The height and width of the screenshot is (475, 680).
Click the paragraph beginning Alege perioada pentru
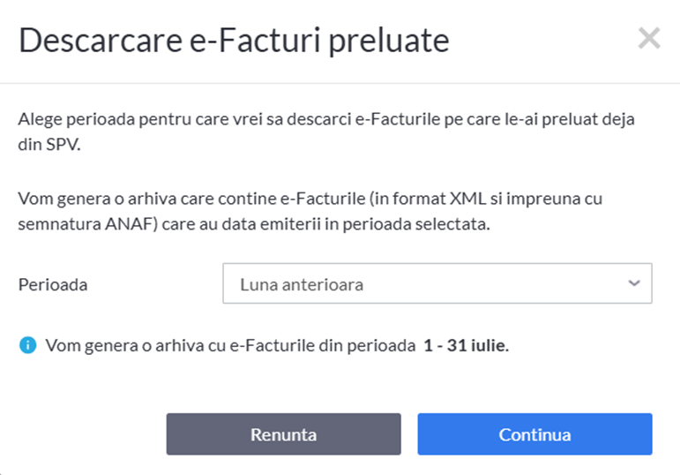[326, 132]
